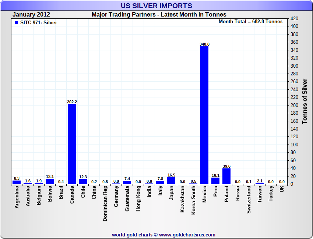This screenshot has height=239, width=313.
Task: Click the Argentina bar at 8.3
Action: (17, 182)
